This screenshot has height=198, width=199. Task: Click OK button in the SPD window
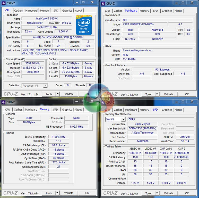coord(187,193)
